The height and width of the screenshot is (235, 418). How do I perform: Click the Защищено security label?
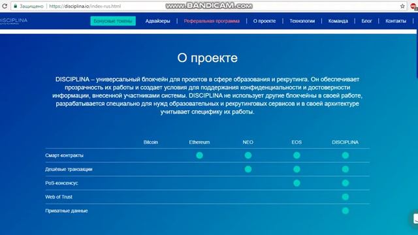(31, 6)
